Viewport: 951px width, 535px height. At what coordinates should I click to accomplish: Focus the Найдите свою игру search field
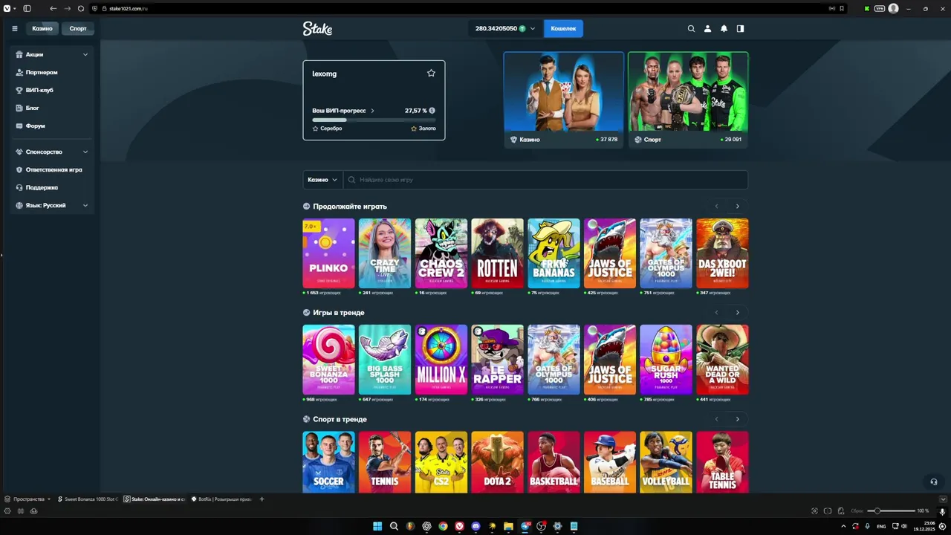[545, 180]
